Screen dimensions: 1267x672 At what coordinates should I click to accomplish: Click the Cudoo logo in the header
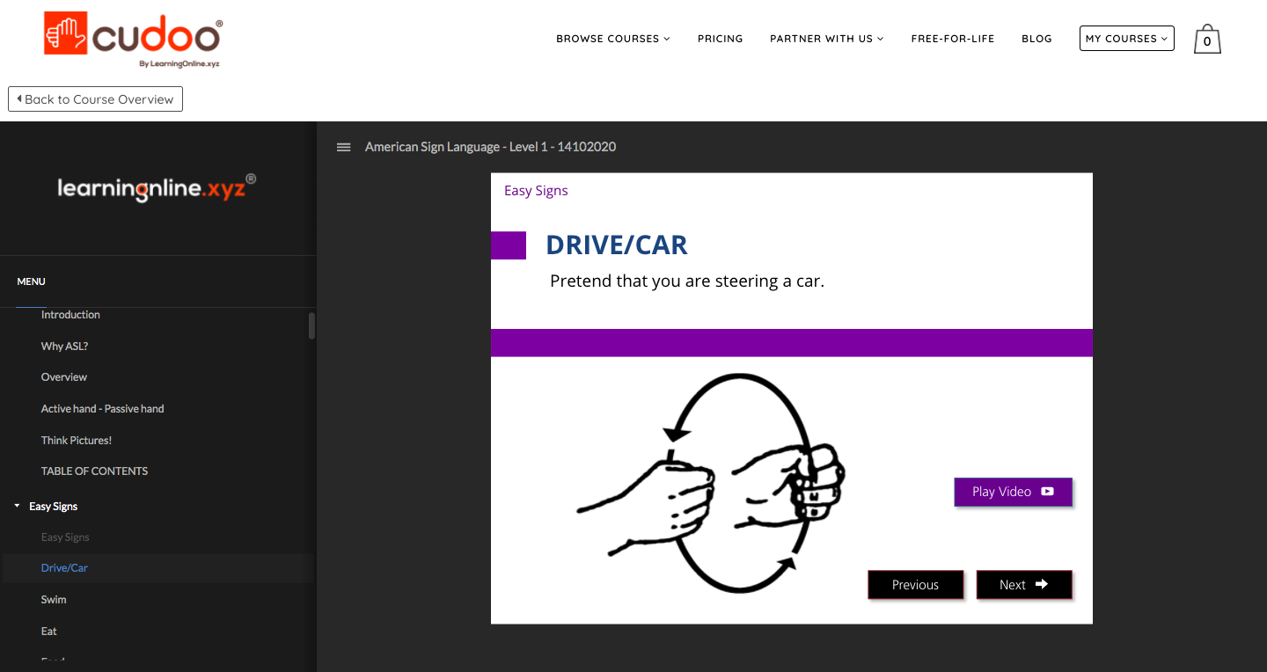[x=132, y=38]
